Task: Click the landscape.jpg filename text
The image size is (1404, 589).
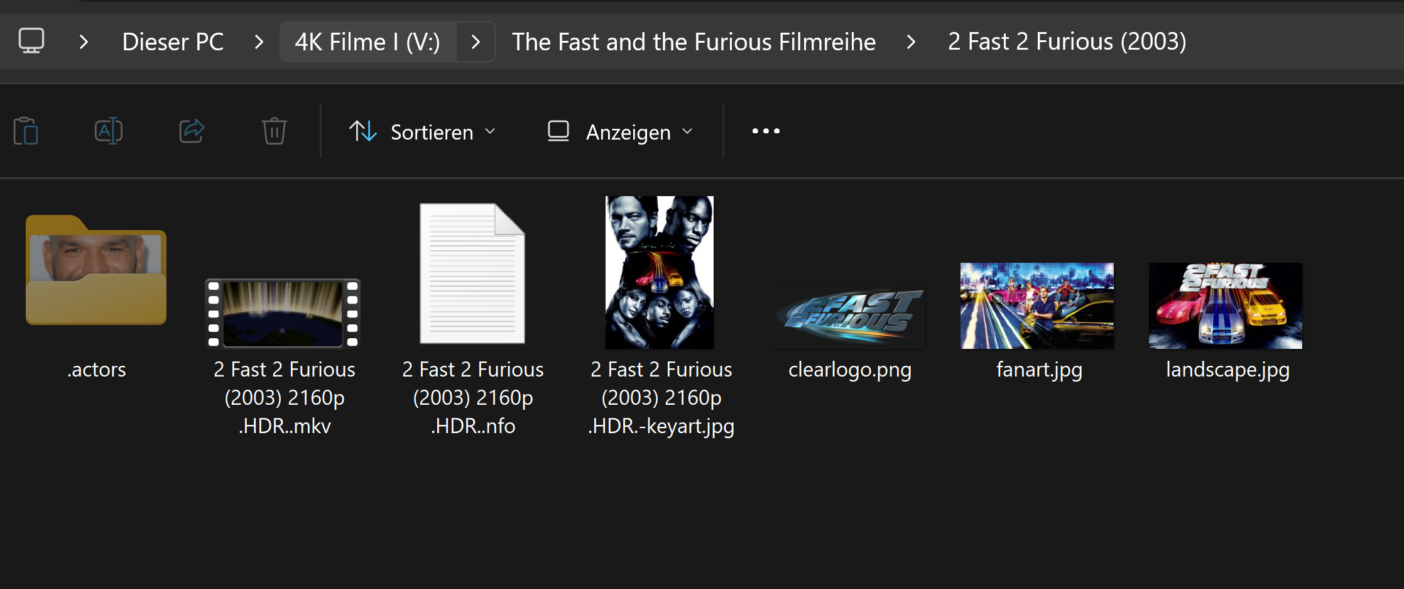Action: [x=1227, y=370]
